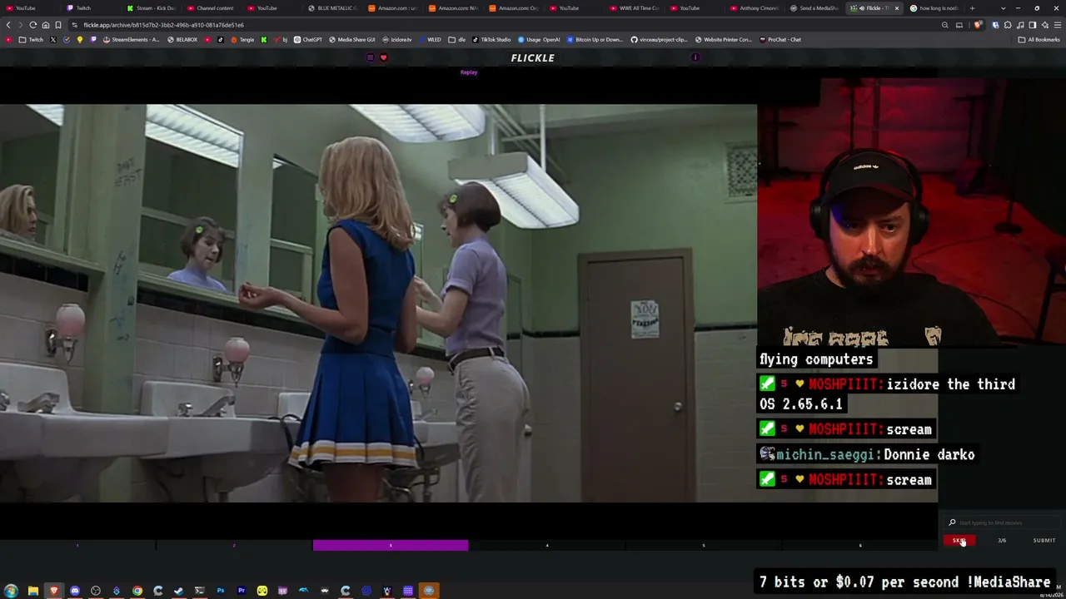Open the TikTok Studio bookmark
Screen dimensions: 1066x599
point(491,40)
